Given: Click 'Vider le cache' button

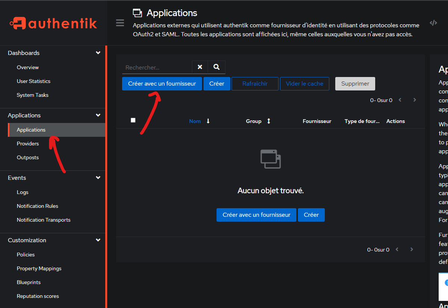Looking at the screenshot, I should click(x=305, y=84).
